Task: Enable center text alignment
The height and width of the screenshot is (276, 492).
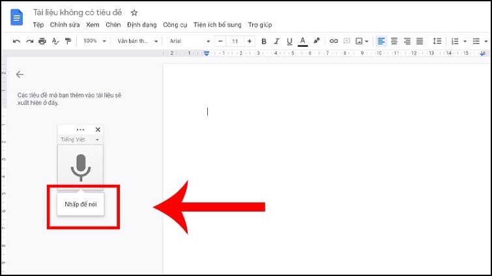Action: (394, 41)
